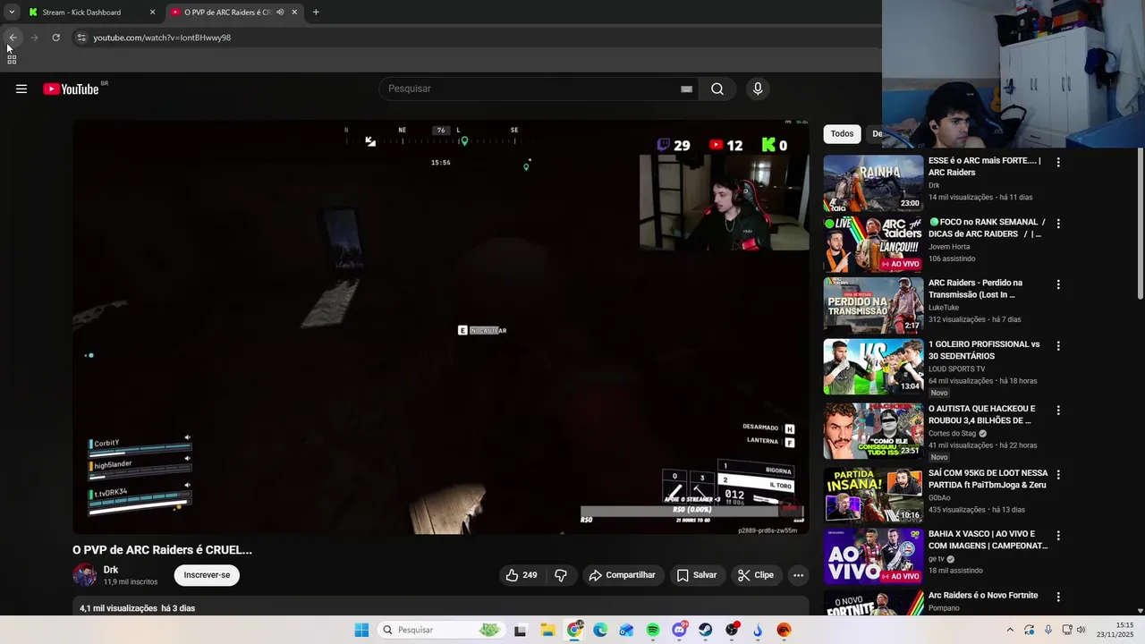Reload the page with refresh icon
This screenshot has height=644, width=1145.
click(55, 38)
